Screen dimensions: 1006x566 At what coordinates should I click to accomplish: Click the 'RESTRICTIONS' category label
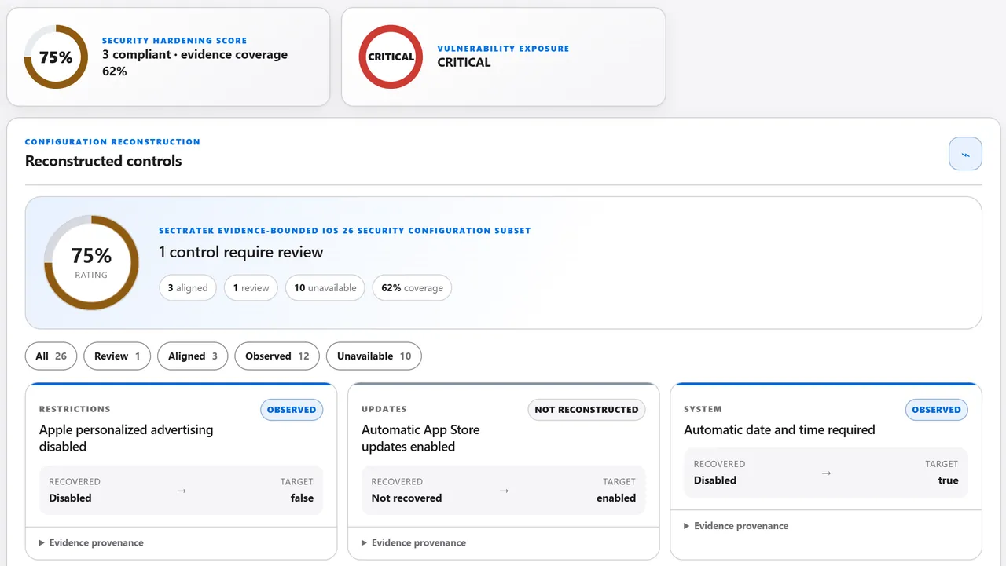[75, 409]
